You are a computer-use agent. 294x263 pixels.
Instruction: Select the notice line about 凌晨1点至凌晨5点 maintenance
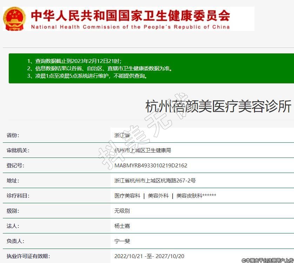(x=87, y=76)
